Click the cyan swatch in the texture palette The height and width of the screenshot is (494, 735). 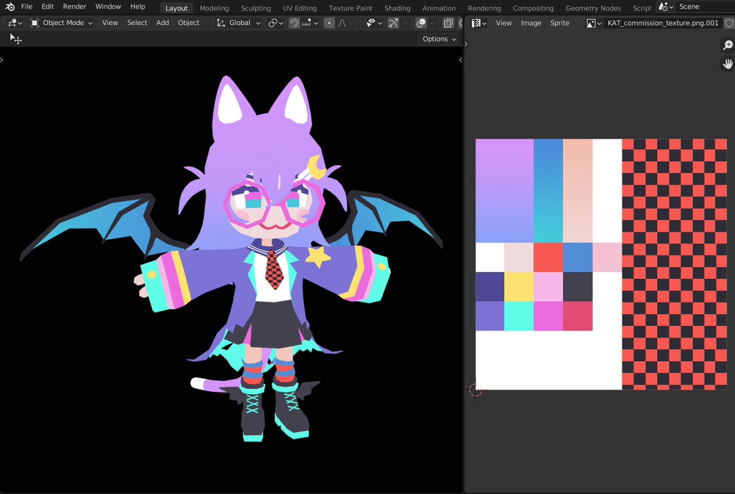coord(519,316)
